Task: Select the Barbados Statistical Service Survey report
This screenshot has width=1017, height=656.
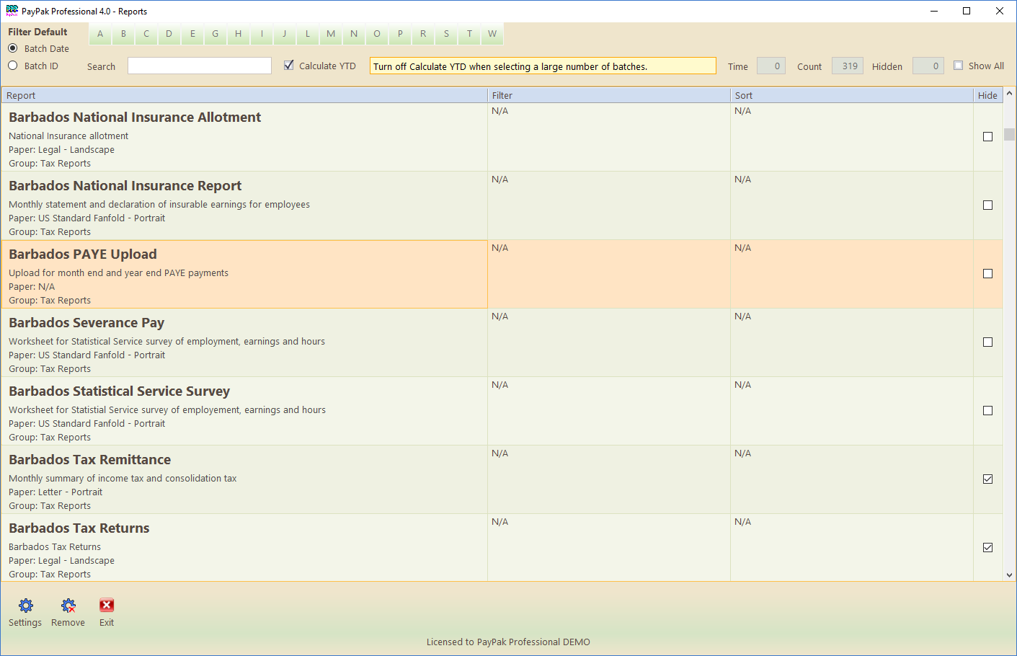Action: 120,391
